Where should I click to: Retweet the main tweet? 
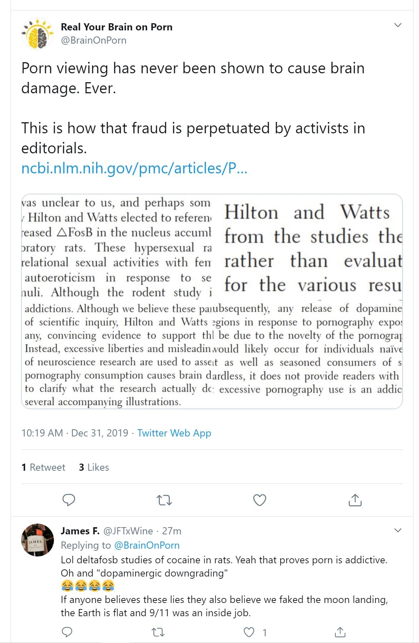pos(164,500)
